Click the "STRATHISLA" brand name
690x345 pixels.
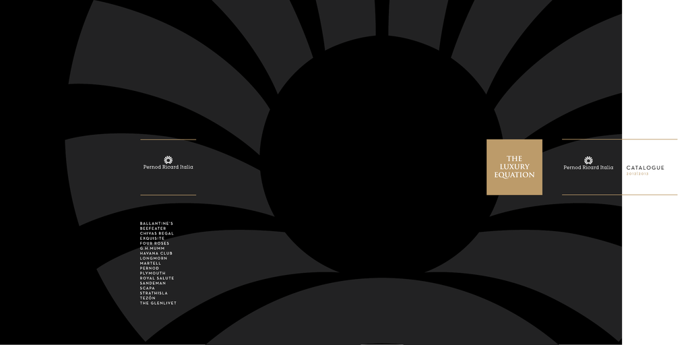(154, 293)
